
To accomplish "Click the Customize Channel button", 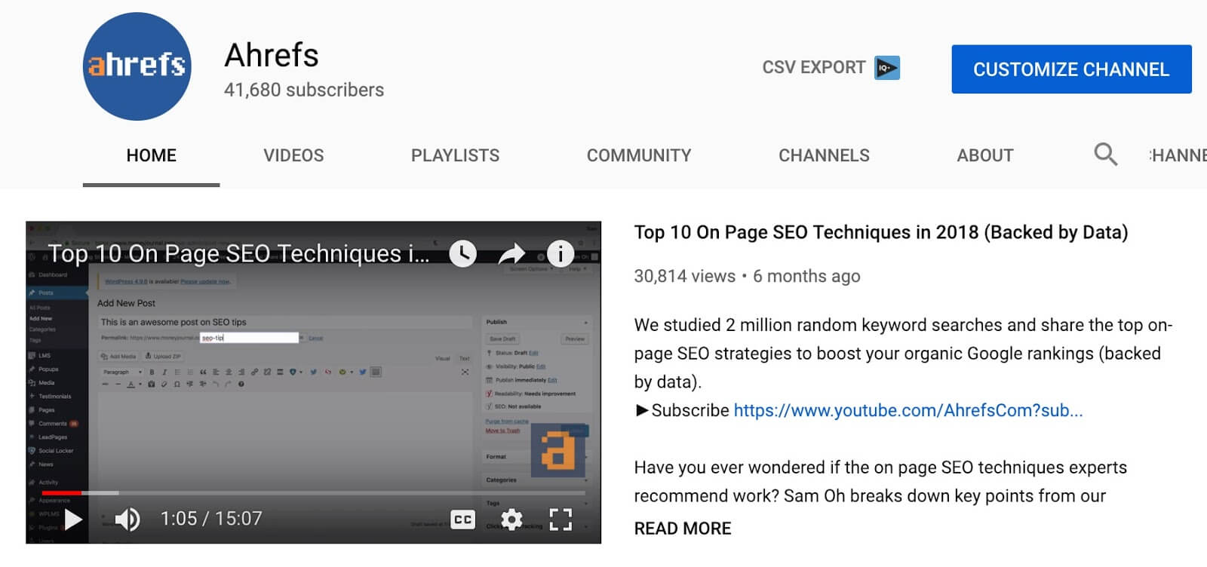I will (1071, 69).
